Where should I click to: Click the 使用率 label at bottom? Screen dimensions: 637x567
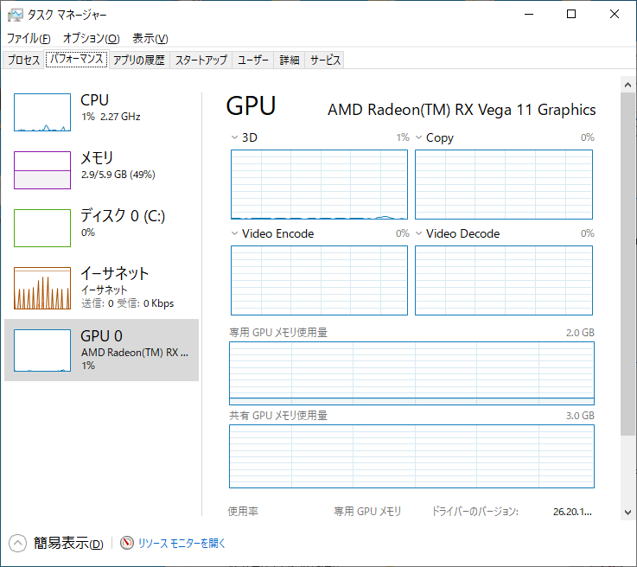[243, 512]
